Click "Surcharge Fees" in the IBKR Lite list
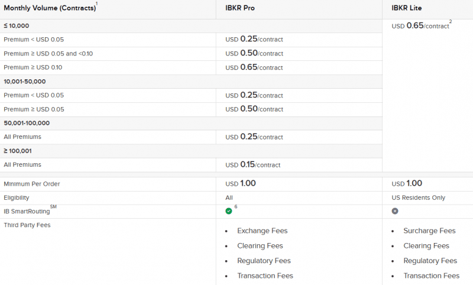 (430, 231)
